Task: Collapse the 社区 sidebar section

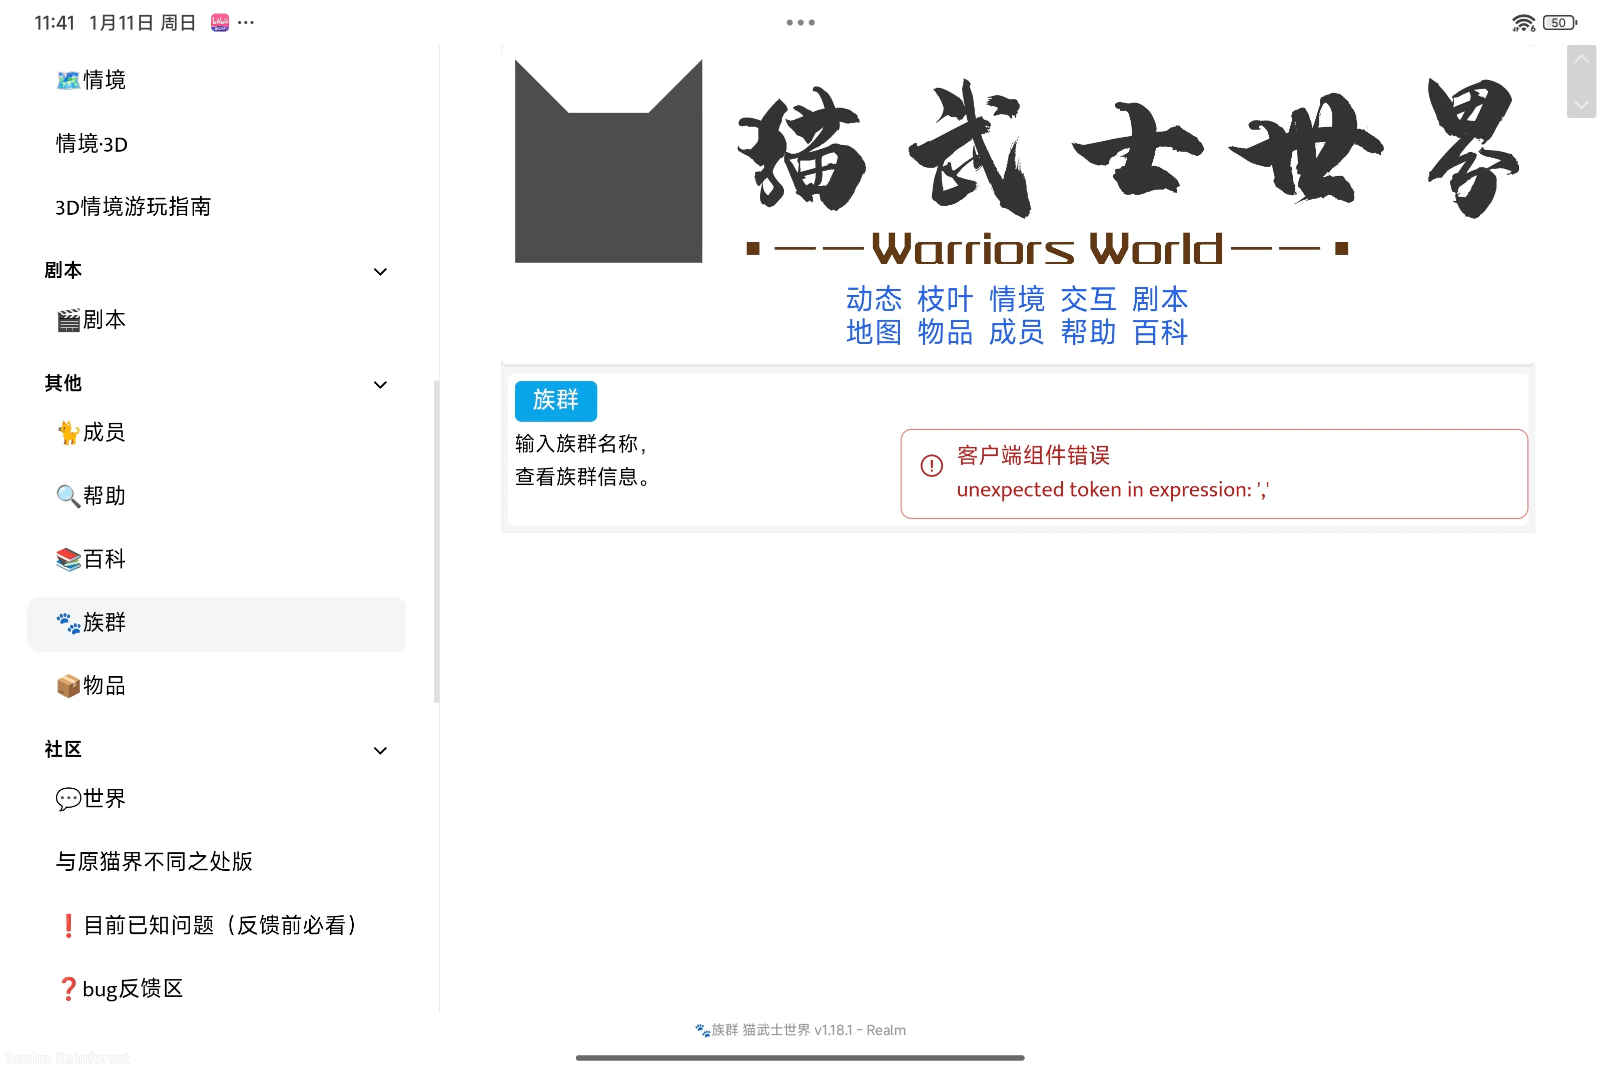Action: [380, 751]
